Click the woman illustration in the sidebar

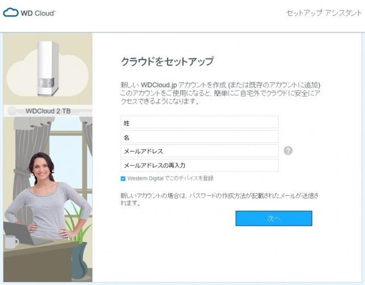(48, 197)
